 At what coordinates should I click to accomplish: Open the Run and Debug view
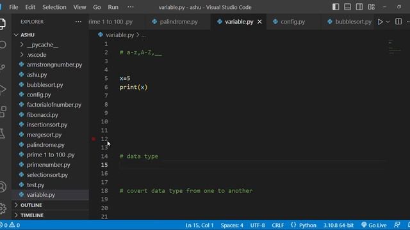pos(3,89)
